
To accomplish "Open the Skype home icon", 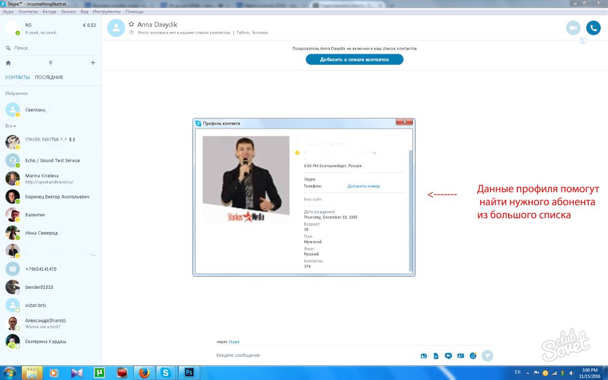I will (8, 63).
